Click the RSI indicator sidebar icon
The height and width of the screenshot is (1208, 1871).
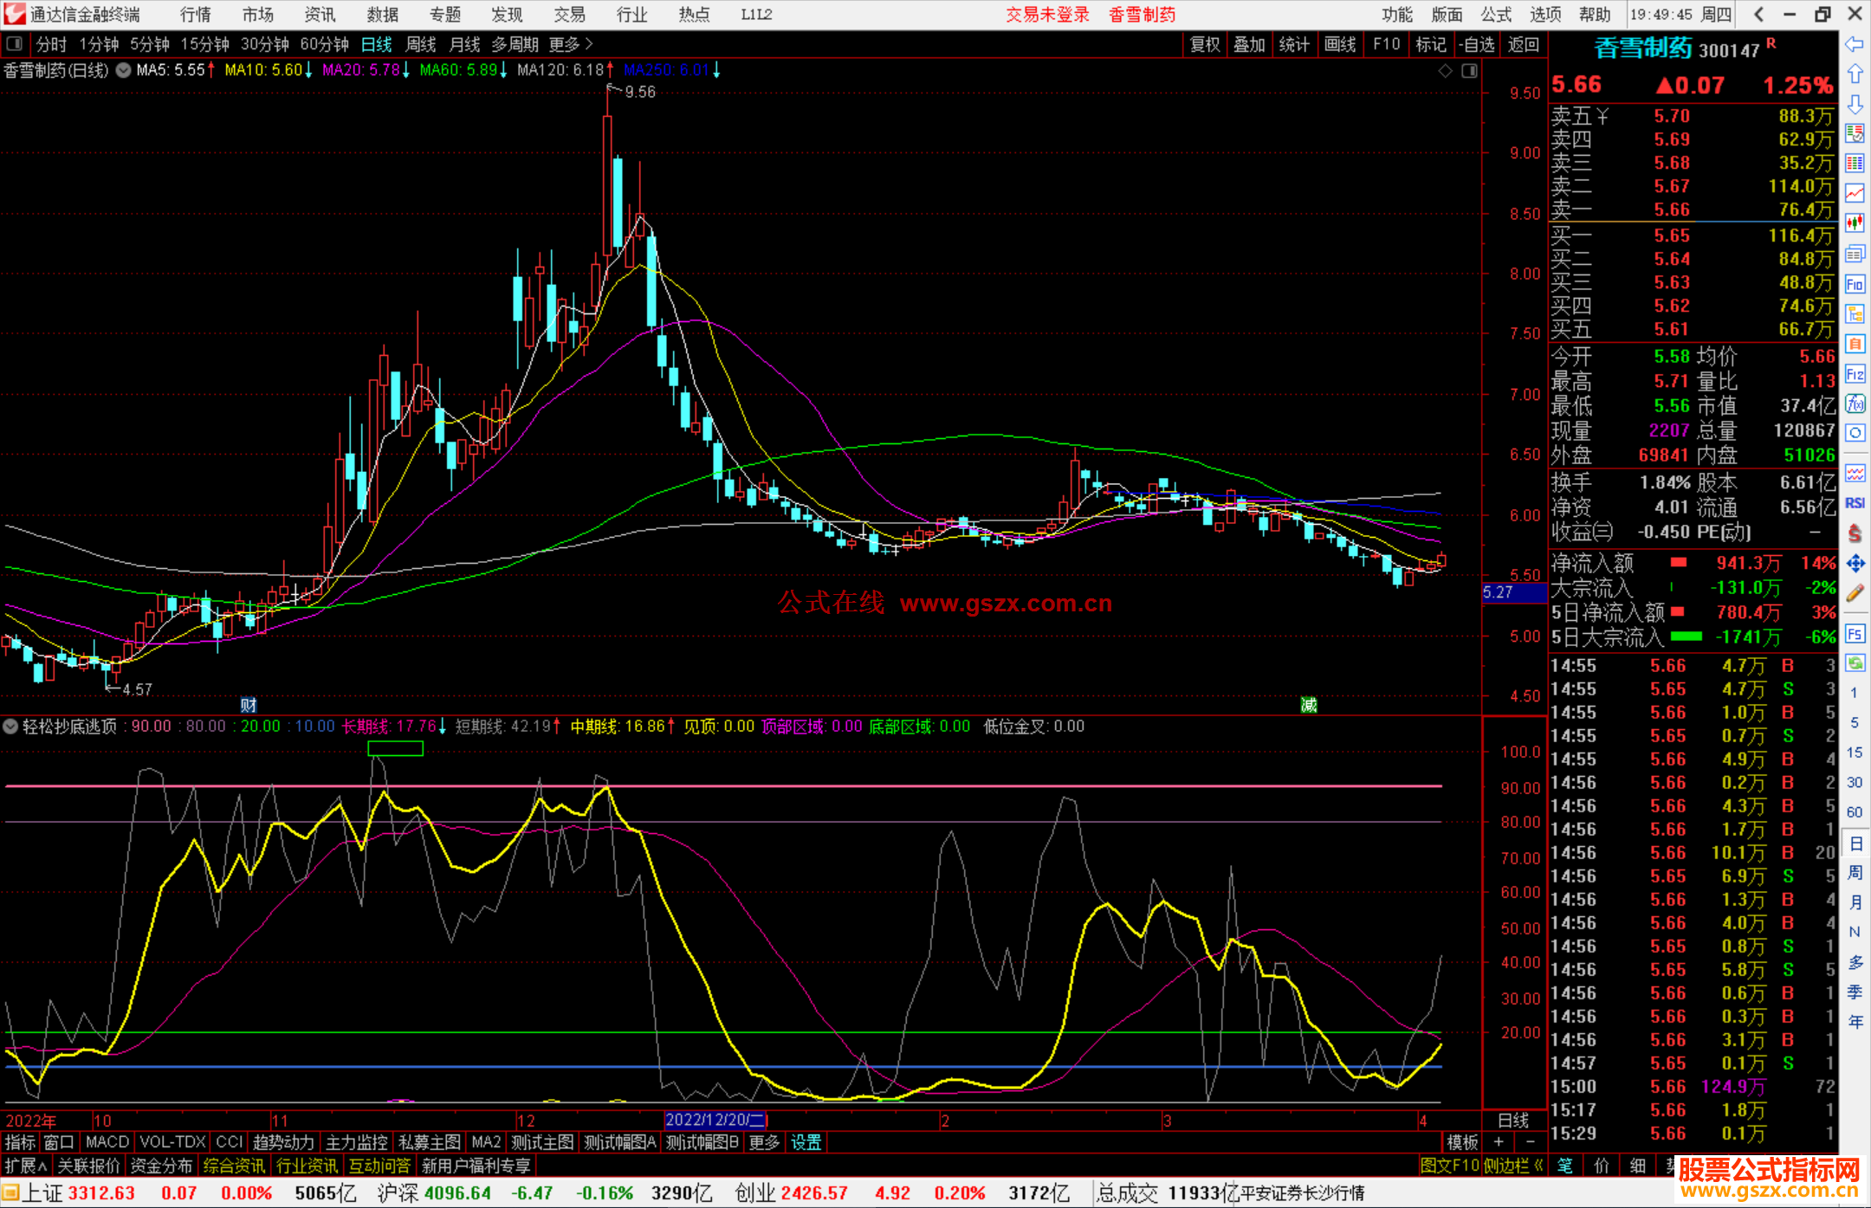tap(1855, 503)
